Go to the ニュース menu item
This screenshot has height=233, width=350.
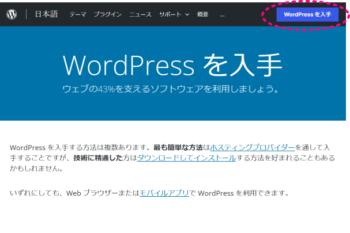click(x=140, y=14)
